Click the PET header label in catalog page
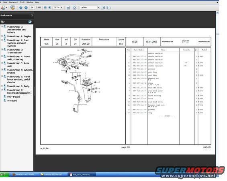This screenshot has height=181, width=227. [186, 42]
